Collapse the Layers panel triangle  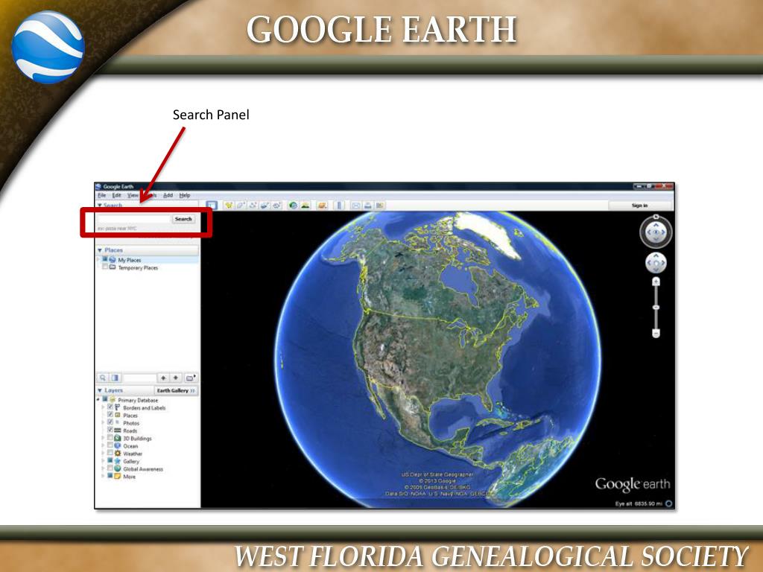100,390
